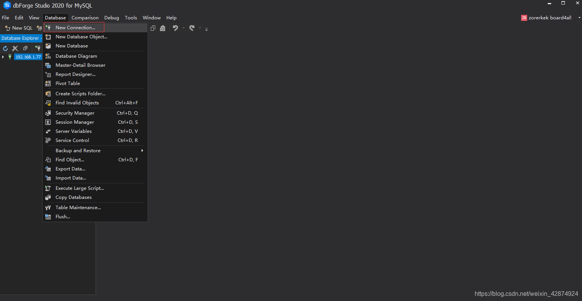Viewport: 582px width, 301px height.
Task: Choose New Connection... from the Database menu
Action: tap(95, 28)
